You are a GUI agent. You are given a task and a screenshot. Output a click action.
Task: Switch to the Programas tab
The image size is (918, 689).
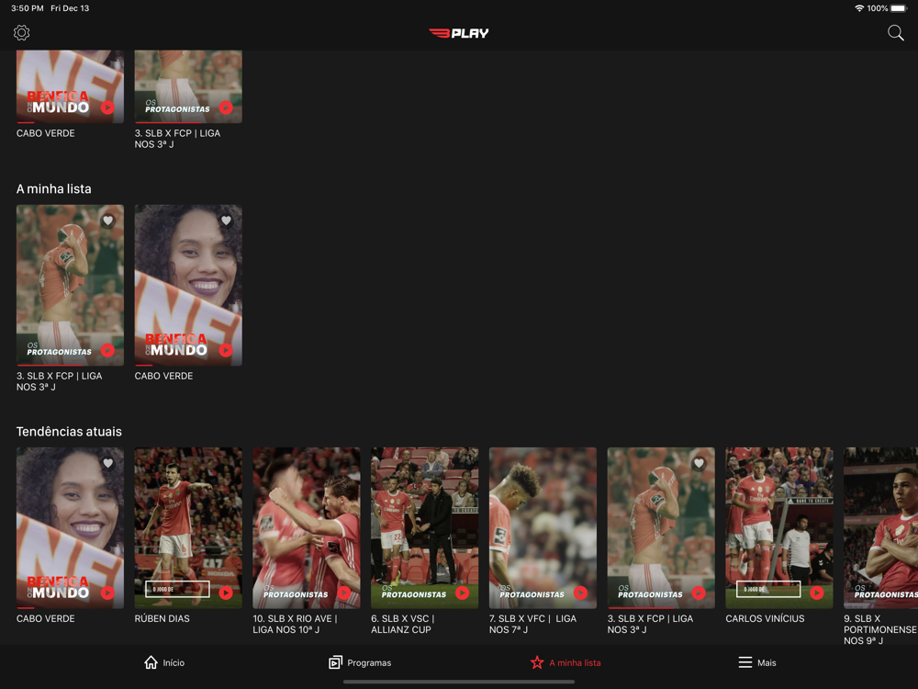(360, 662)
